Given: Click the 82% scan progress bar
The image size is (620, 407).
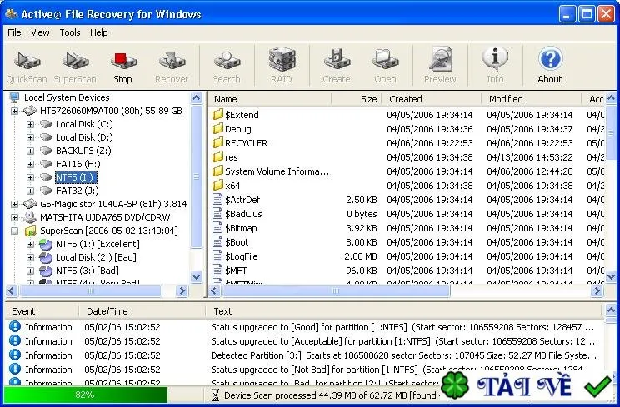Looking at the screenshot, I should point(86,395).
